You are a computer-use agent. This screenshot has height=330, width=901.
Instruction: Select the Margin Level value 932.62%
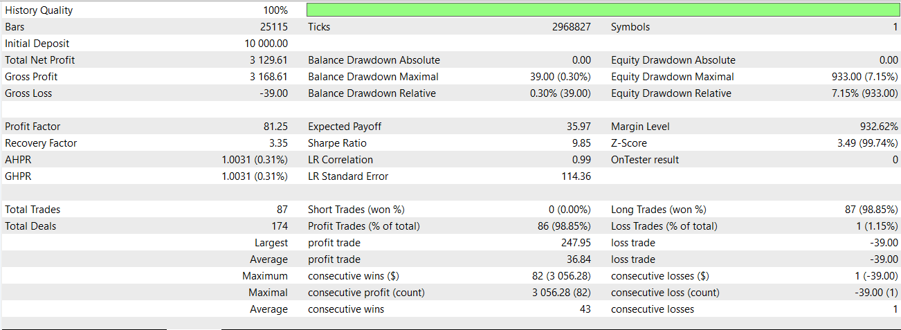[x=879, y=127]
